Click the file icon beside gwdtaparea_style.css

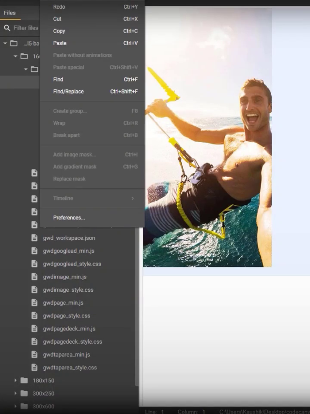coord(34,367)
